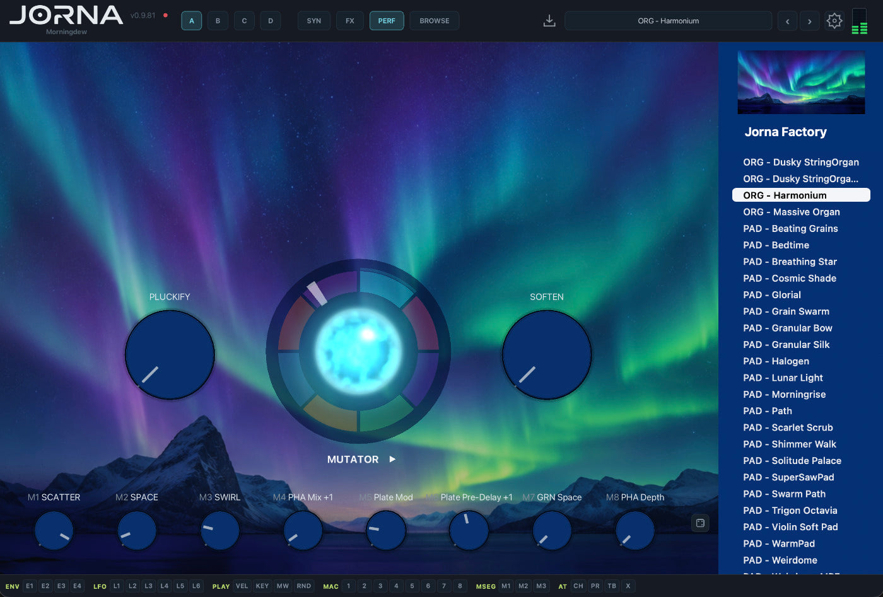Click the Jorna Factory aurora thumbnail
Image resolution: width=883 pixels, height=597 pixels.
(801, 82)
